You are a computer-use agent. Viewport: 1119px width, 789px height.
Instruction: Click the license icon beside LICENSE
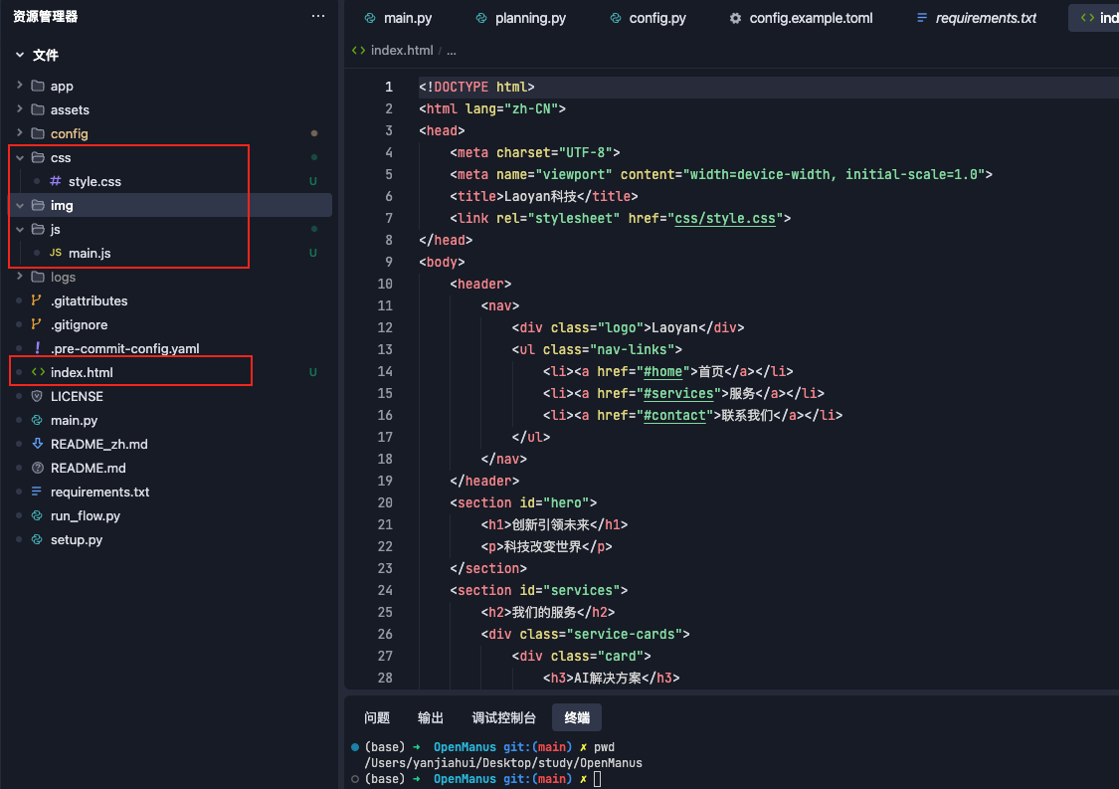37,396
